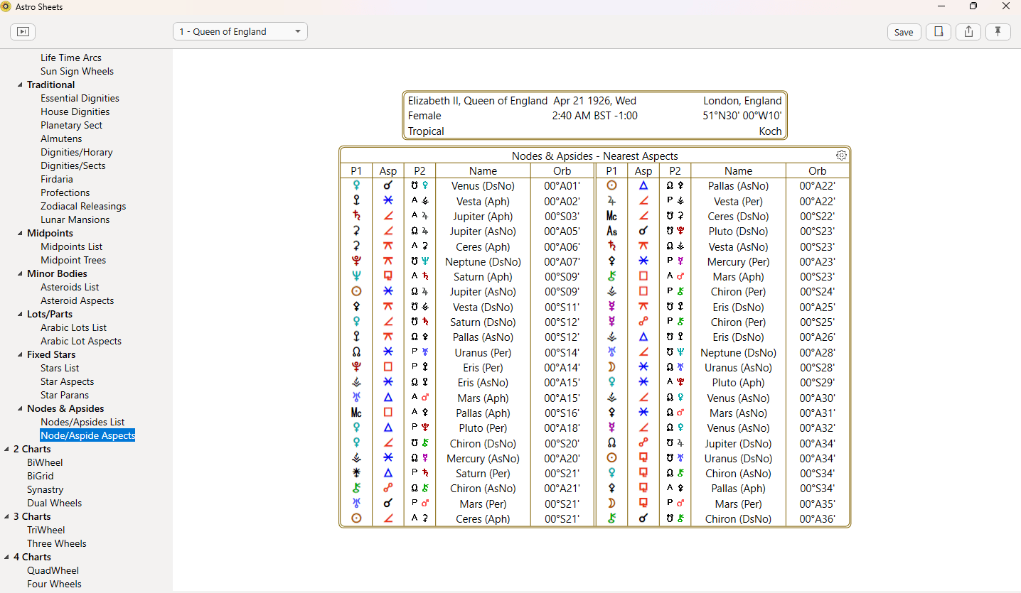Select Lunar Mansions in sidebar

[75, 219]
